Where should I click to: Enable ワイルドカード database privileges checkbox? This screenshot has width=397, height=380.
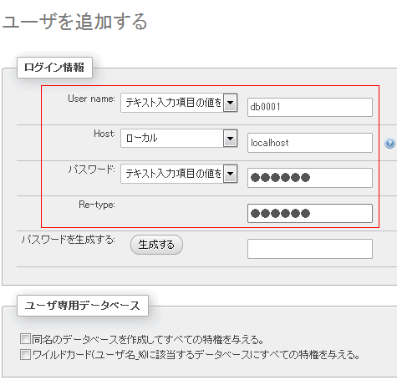click(25, 355)
